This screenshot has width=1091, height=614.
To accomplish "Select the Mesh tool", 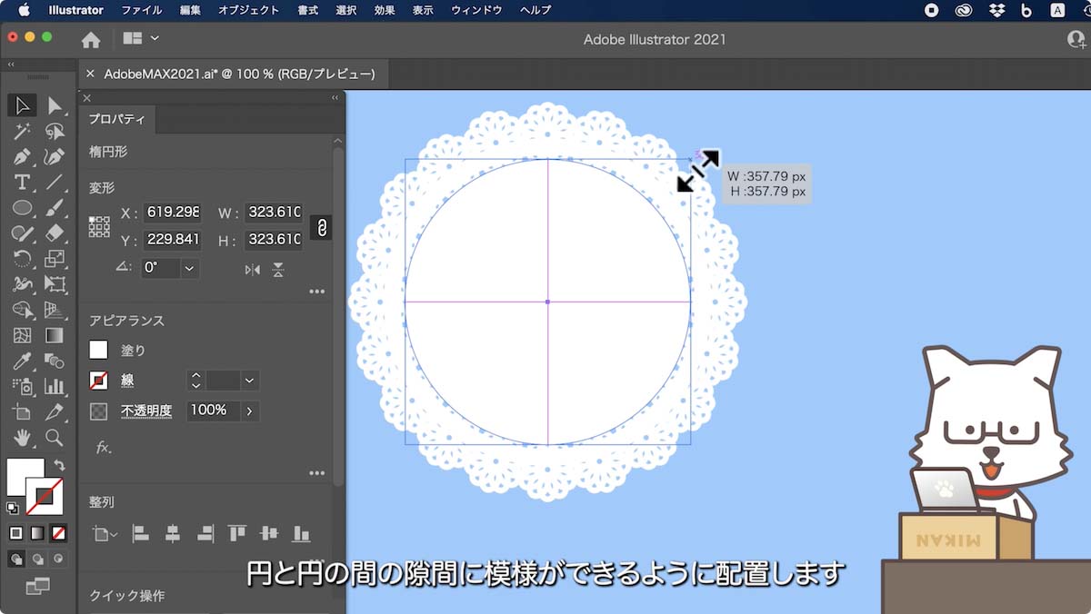I will click(23, 335).
